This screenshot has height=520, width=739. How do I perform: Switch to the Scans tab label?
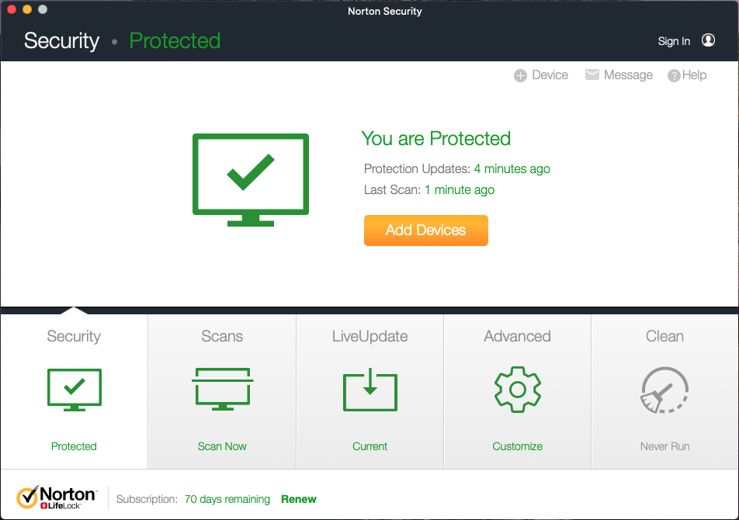(x=222, y=336)
